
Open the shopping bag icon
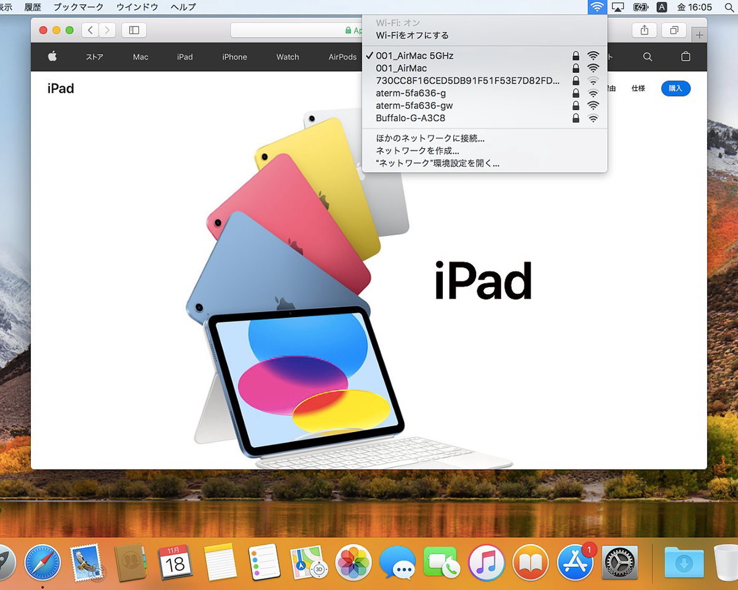(x=686, y=57)
